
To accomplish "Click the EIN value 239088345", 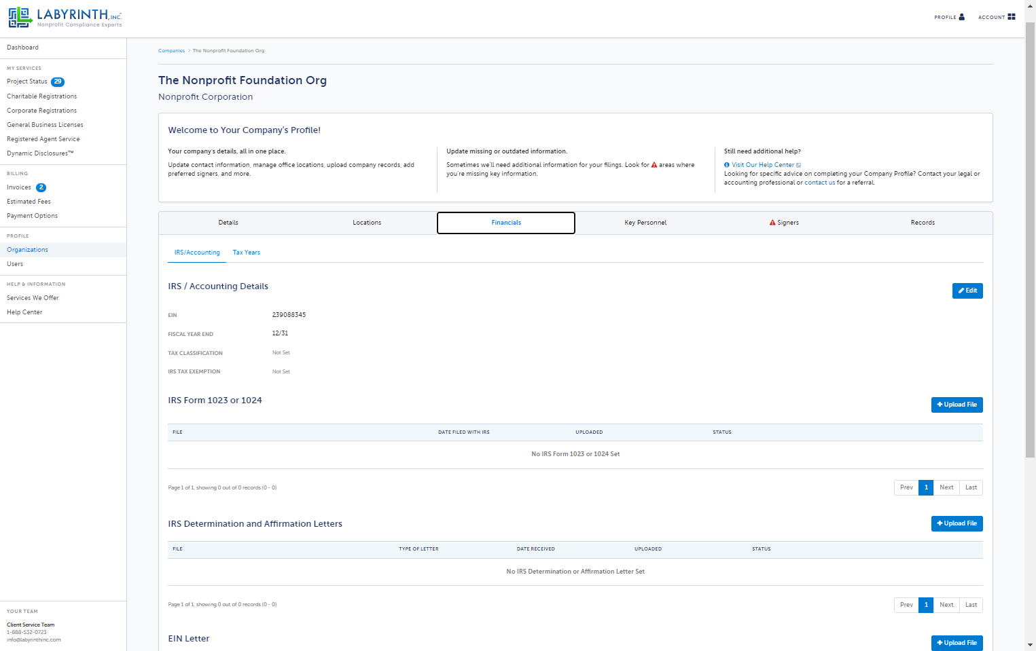I will point(289,315).
